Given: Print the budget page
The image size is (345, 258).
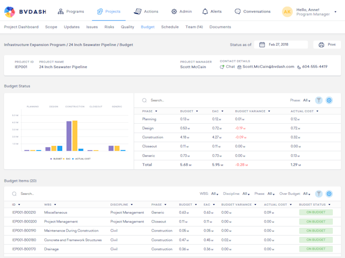Looking at the screenshot, I should [x=327, y=45].
